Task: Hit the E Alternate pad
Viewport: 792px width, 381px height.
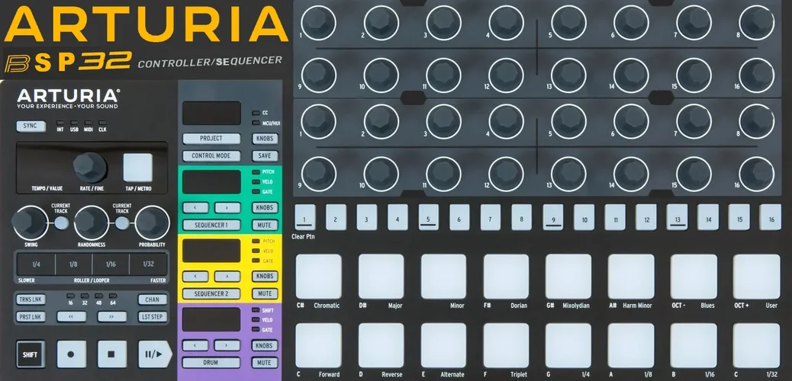Action: click(x=443, y=346)
